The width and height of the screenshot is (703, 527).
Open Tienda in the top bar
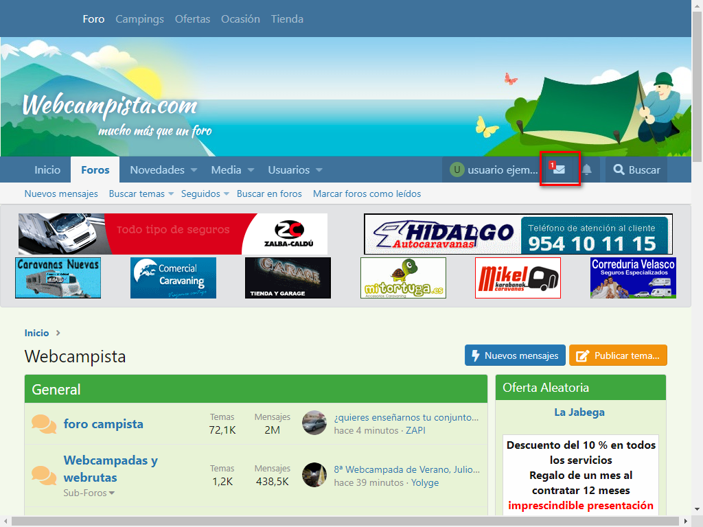click(288, 19)
